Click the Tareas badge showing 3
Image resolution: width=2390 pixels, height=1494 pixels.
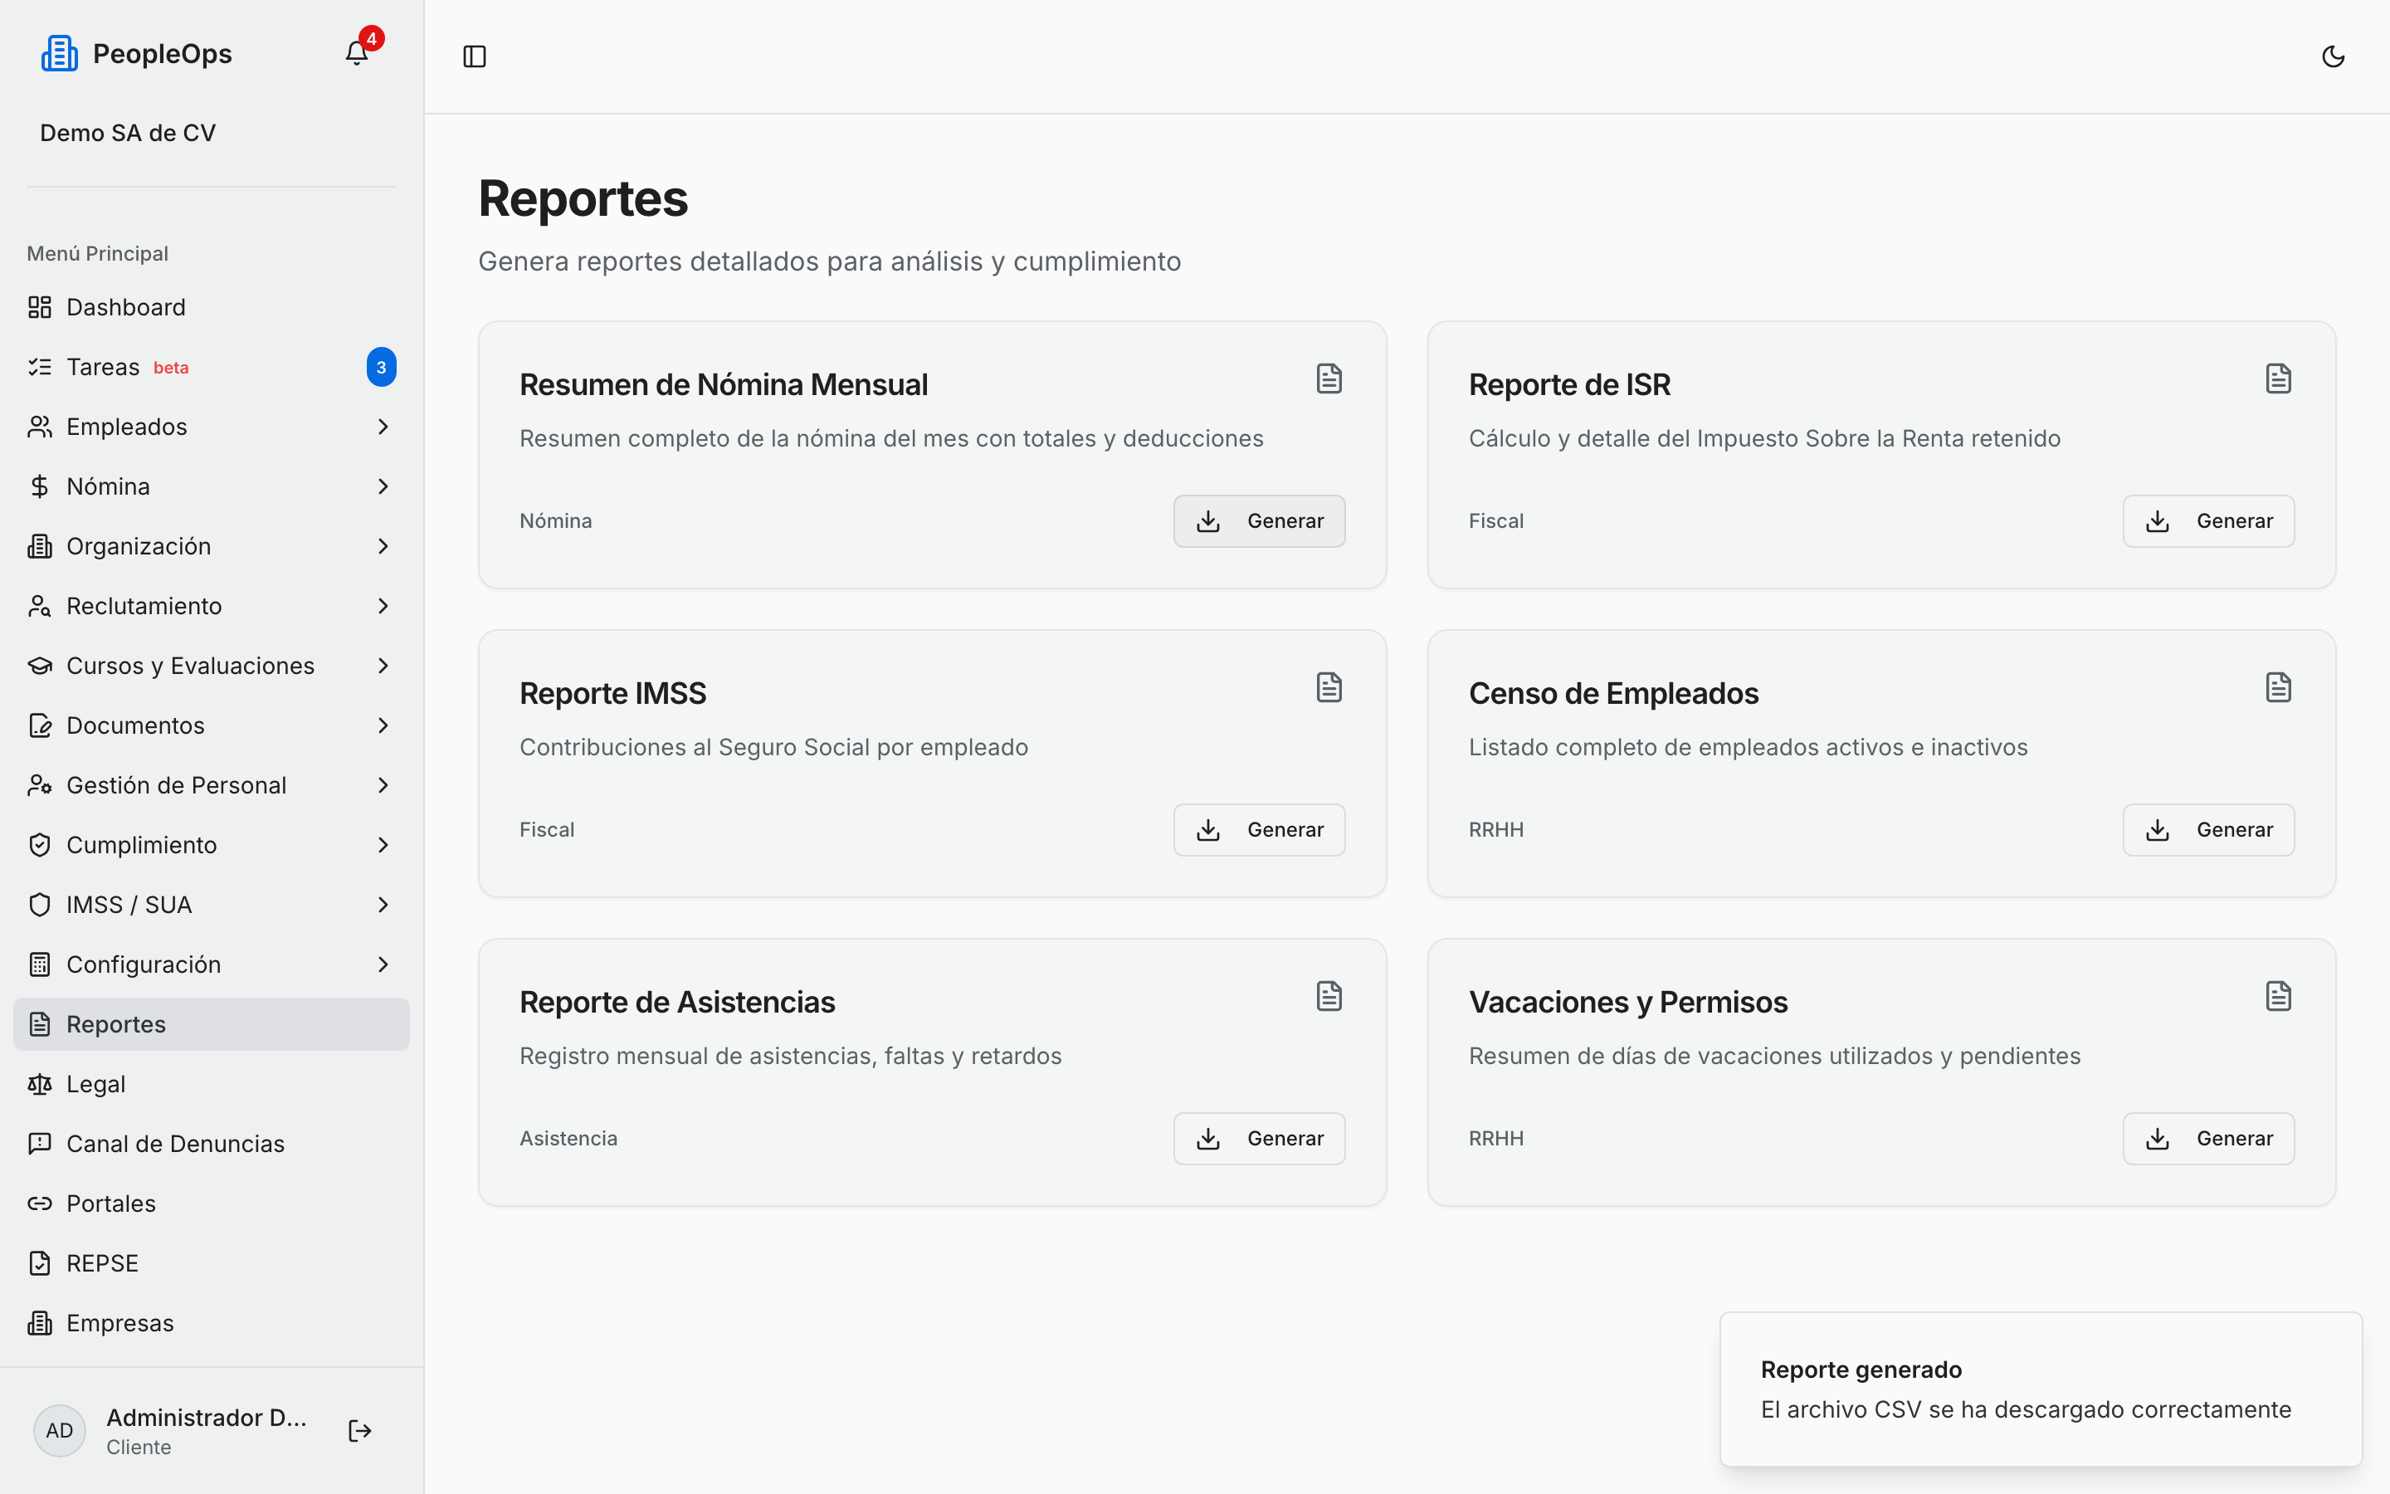381,367
